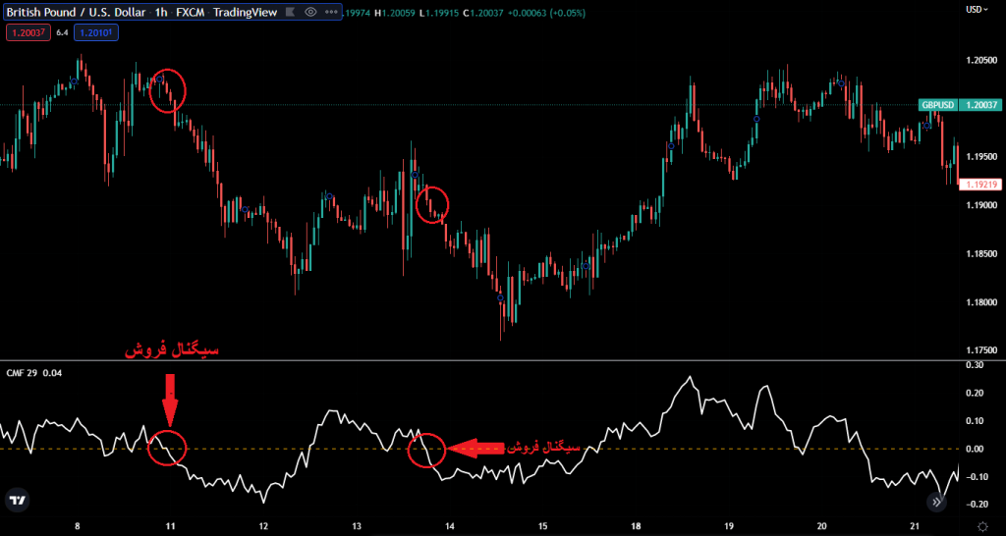
Task: Click the 1.18000 price scale level
Action: tap(981, 302)
